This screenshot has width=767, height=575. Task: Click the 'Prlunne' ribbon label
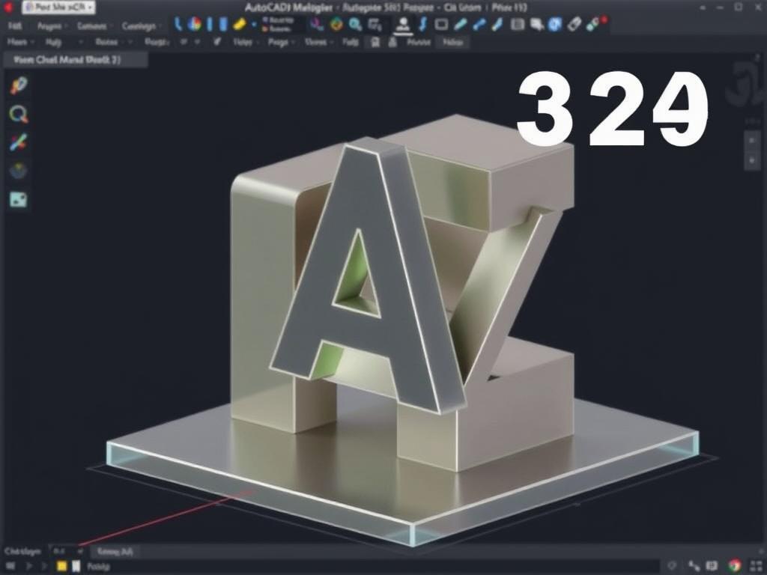pos(418,42)
